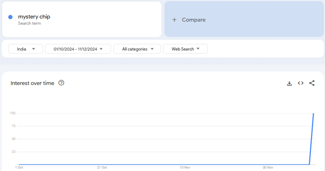Open the embed code icon
The height and width of the screenshot is (171, 325).
300,83
